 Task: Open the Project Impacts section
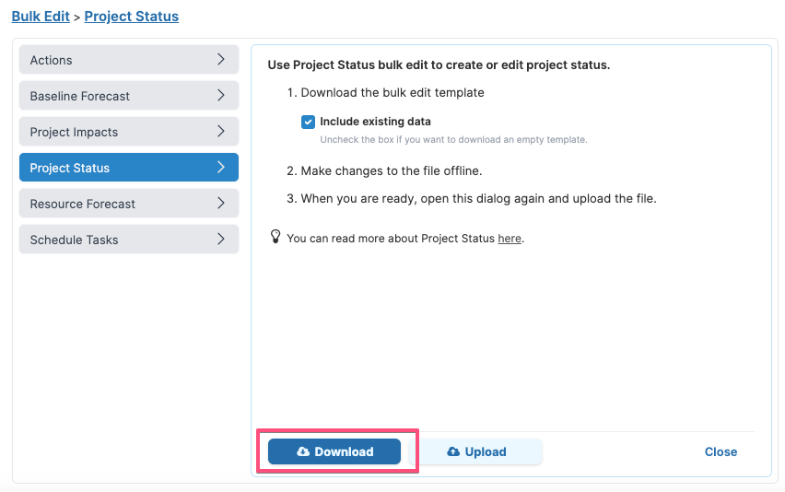129,132
